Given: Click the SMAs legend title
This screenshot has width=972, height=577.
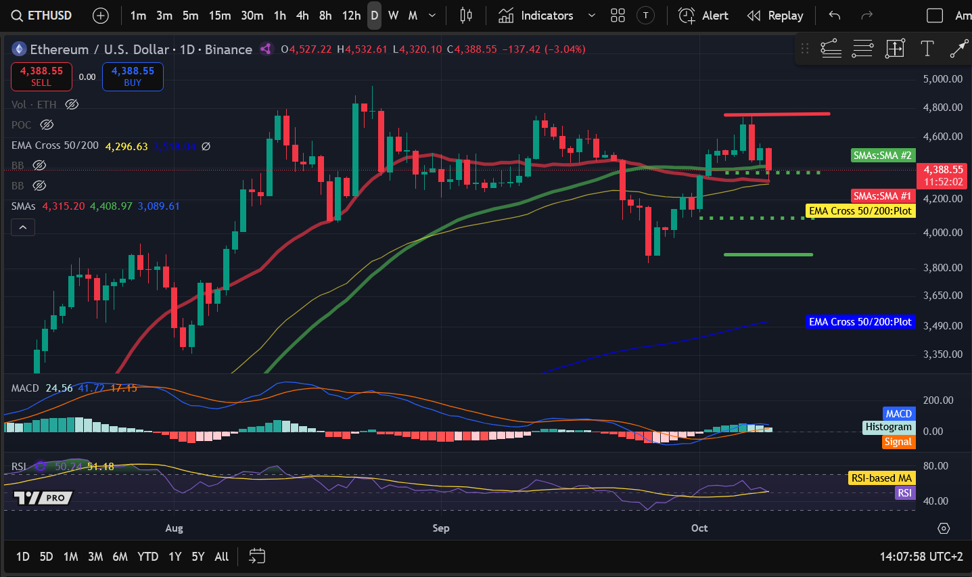Looking at the screenshot, I should 23,206.
